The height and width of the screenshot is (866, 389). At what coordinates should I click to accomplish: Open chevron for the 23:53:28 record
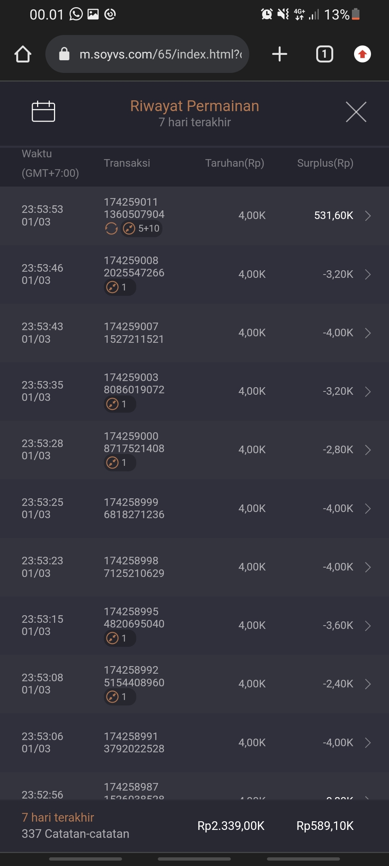coord(368,450)
